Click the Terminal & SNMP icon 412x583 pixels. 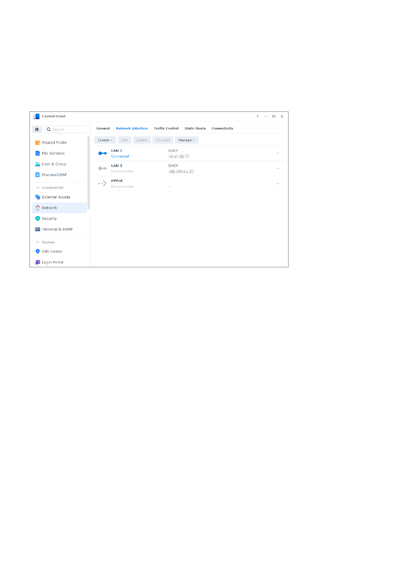38,229
